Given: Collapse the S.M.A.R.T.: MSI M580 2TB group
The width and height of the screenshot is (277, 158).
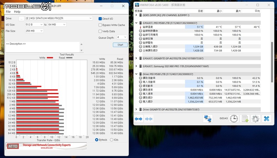Looking at the screenshot, I should click(x=136, y=23).
